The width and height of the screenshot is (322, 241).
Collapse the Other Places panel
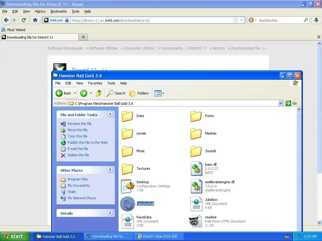110,170
